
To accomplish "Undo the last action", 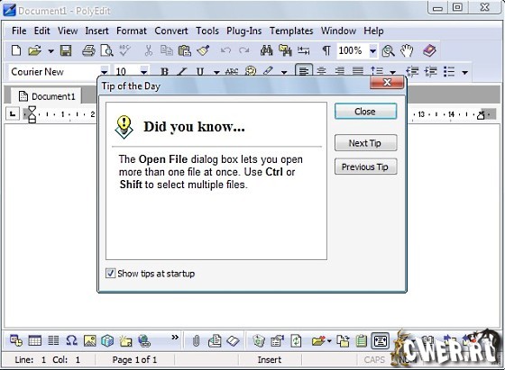I will (x=225, y=50).
